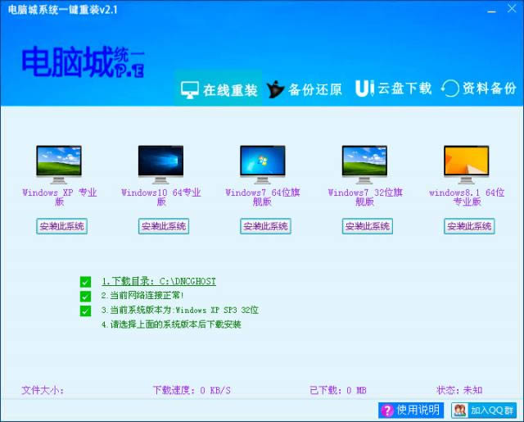
Task: Click the 状态: 未知 status
Action: (459, 390)
